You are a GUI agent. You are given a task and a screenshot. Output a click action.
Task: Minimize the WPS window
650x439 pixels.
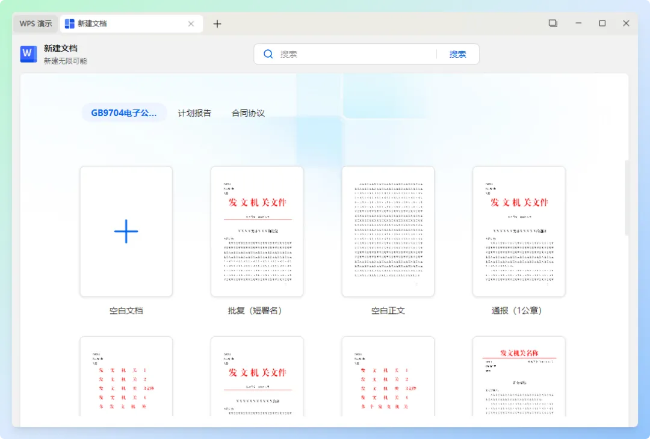tap(578, 23)
